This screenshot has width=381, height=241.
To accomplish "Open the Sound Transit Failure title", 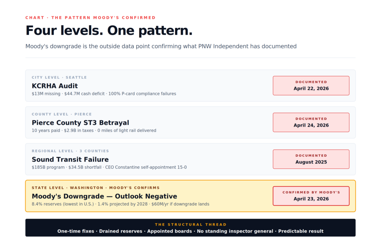I will (x=70, y=160).
